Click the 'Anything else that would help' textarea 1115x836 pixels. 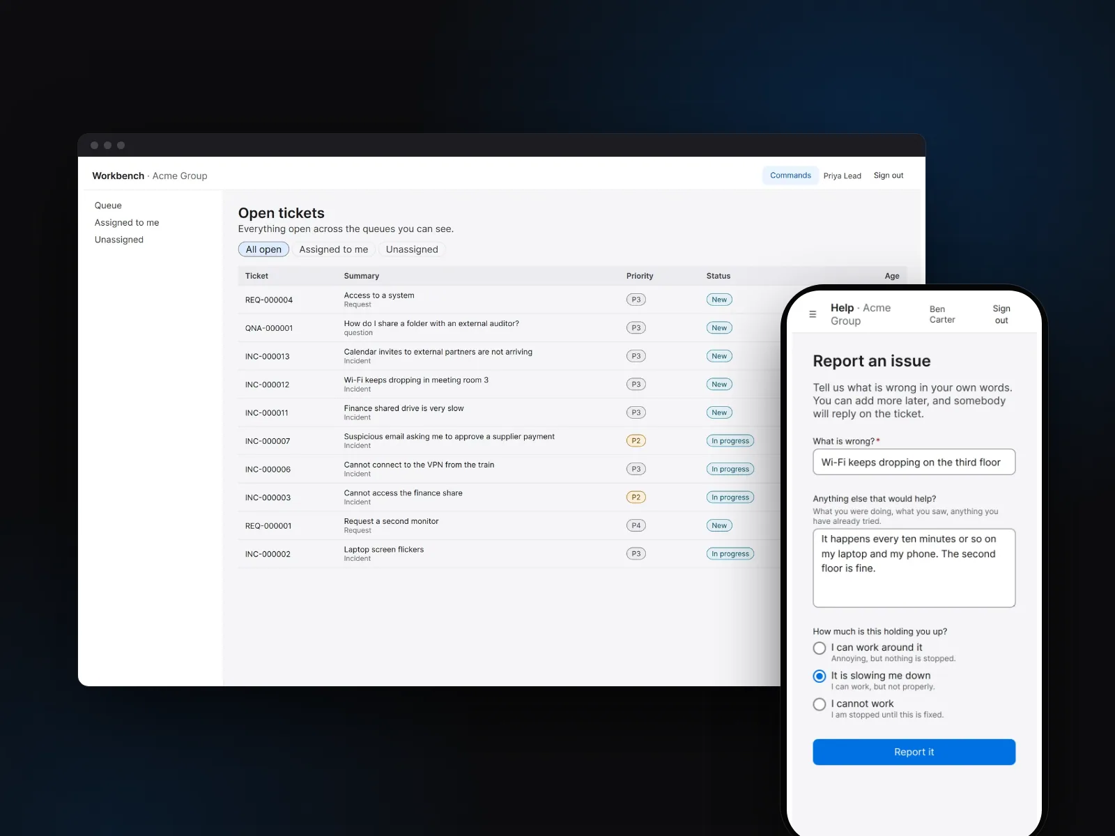click(914, 568)
